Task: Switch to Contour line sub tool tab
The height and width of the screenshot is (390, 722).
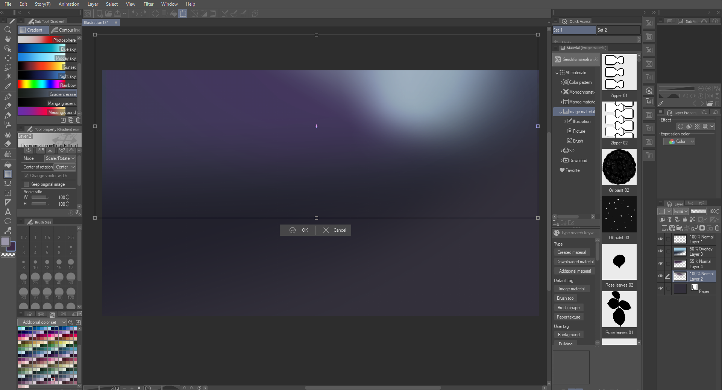Action: 65,30
